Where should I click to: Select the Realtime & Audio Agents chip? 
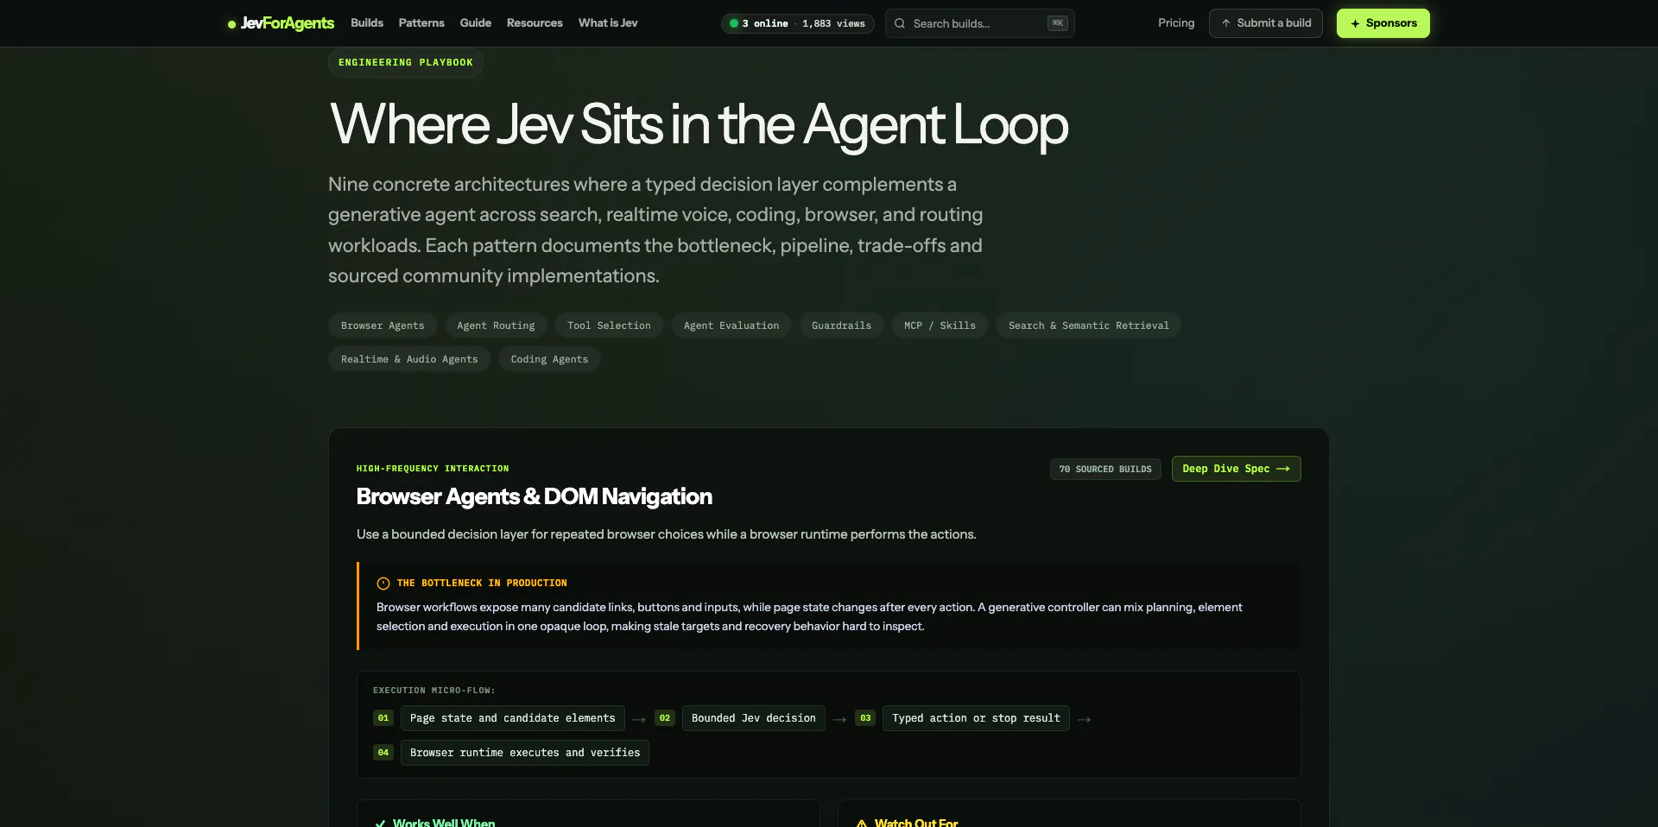pyautogui.click(x=409, y=359)
